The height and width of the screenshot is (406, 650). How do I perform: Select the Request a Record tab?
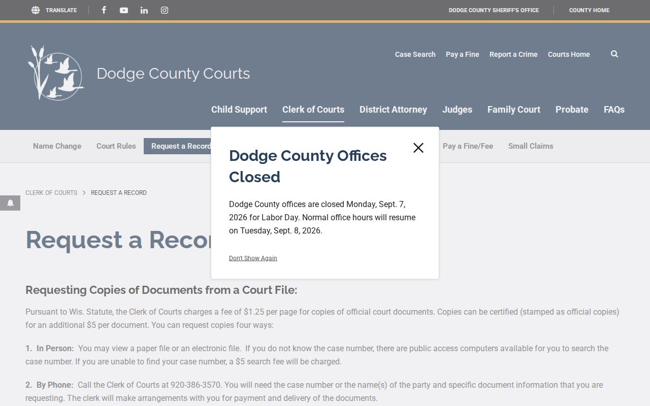coord(177,146)
